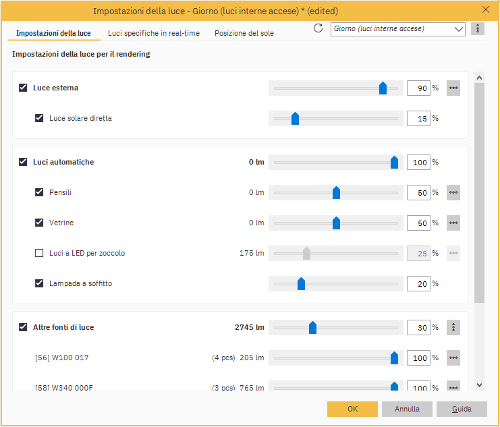The width and height of the screenshot is (500, 427).
Task: Enable Luci a LED per zoccolo
Action: tap(39, 253)
